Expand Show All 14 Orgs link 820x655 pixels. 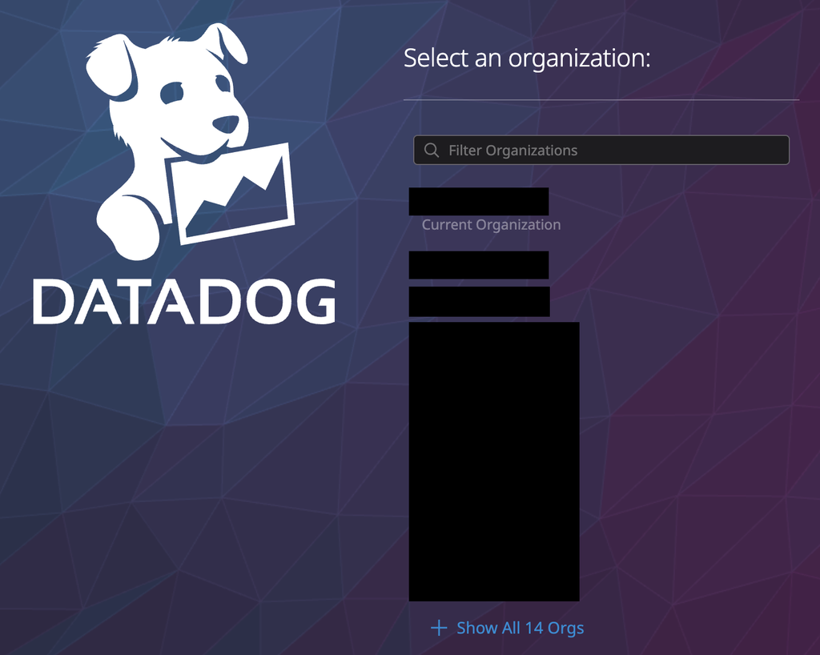507,628
